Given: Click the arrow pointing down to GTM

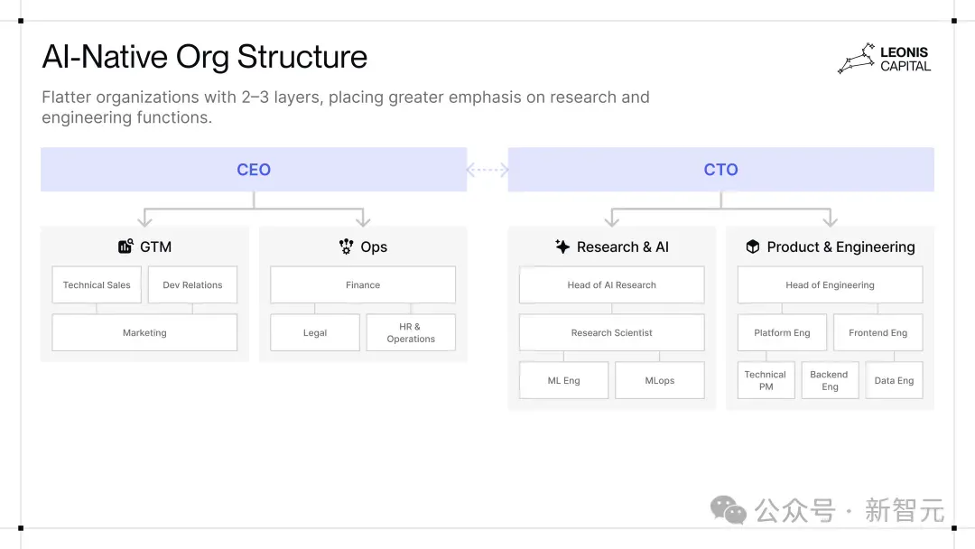Looking at the screenshot, I should [144, 219].
